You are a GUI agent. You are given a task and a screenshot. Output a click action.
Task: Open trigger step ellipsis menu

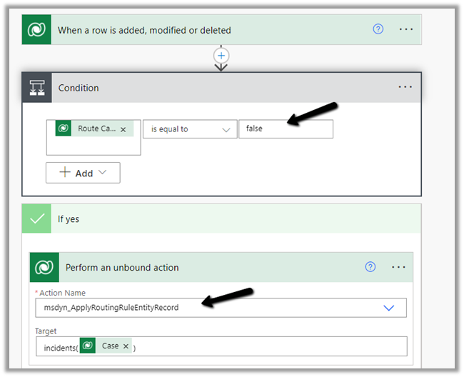(x=406, y=30)
